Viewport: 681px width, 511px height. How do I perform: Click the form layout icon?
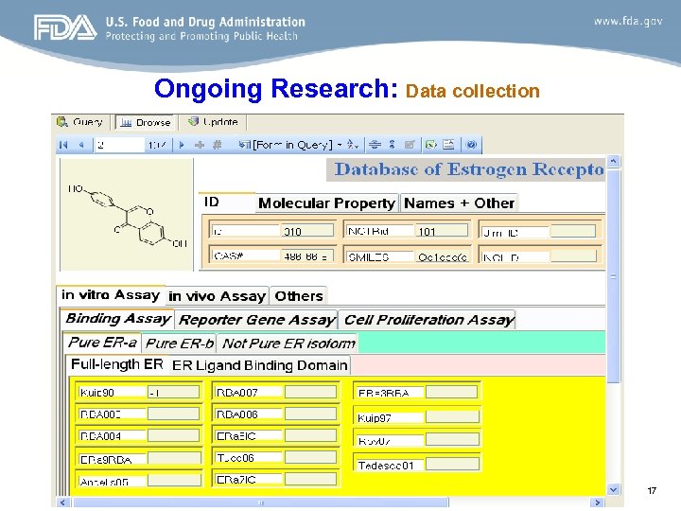(x=448, y=145)
